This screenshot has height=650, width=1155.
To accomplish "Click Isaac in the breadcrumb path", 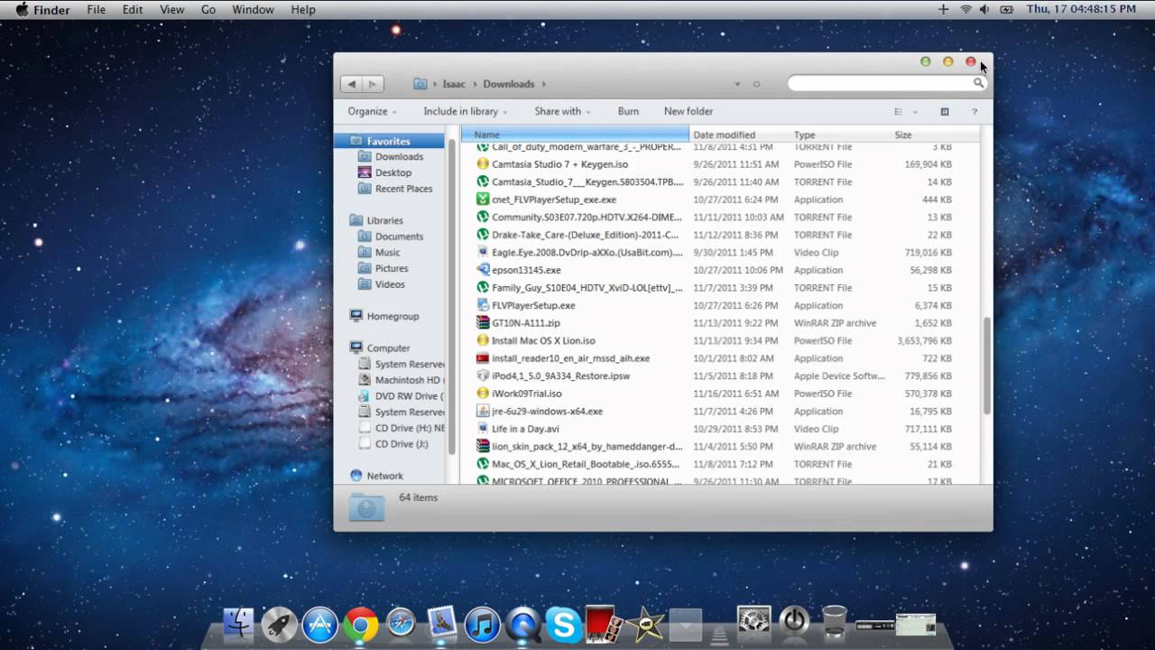I will tap(454, 84).
